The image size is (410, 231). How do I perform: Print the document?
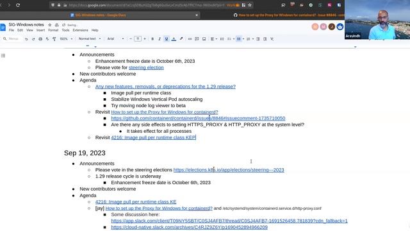click(40, 38)
